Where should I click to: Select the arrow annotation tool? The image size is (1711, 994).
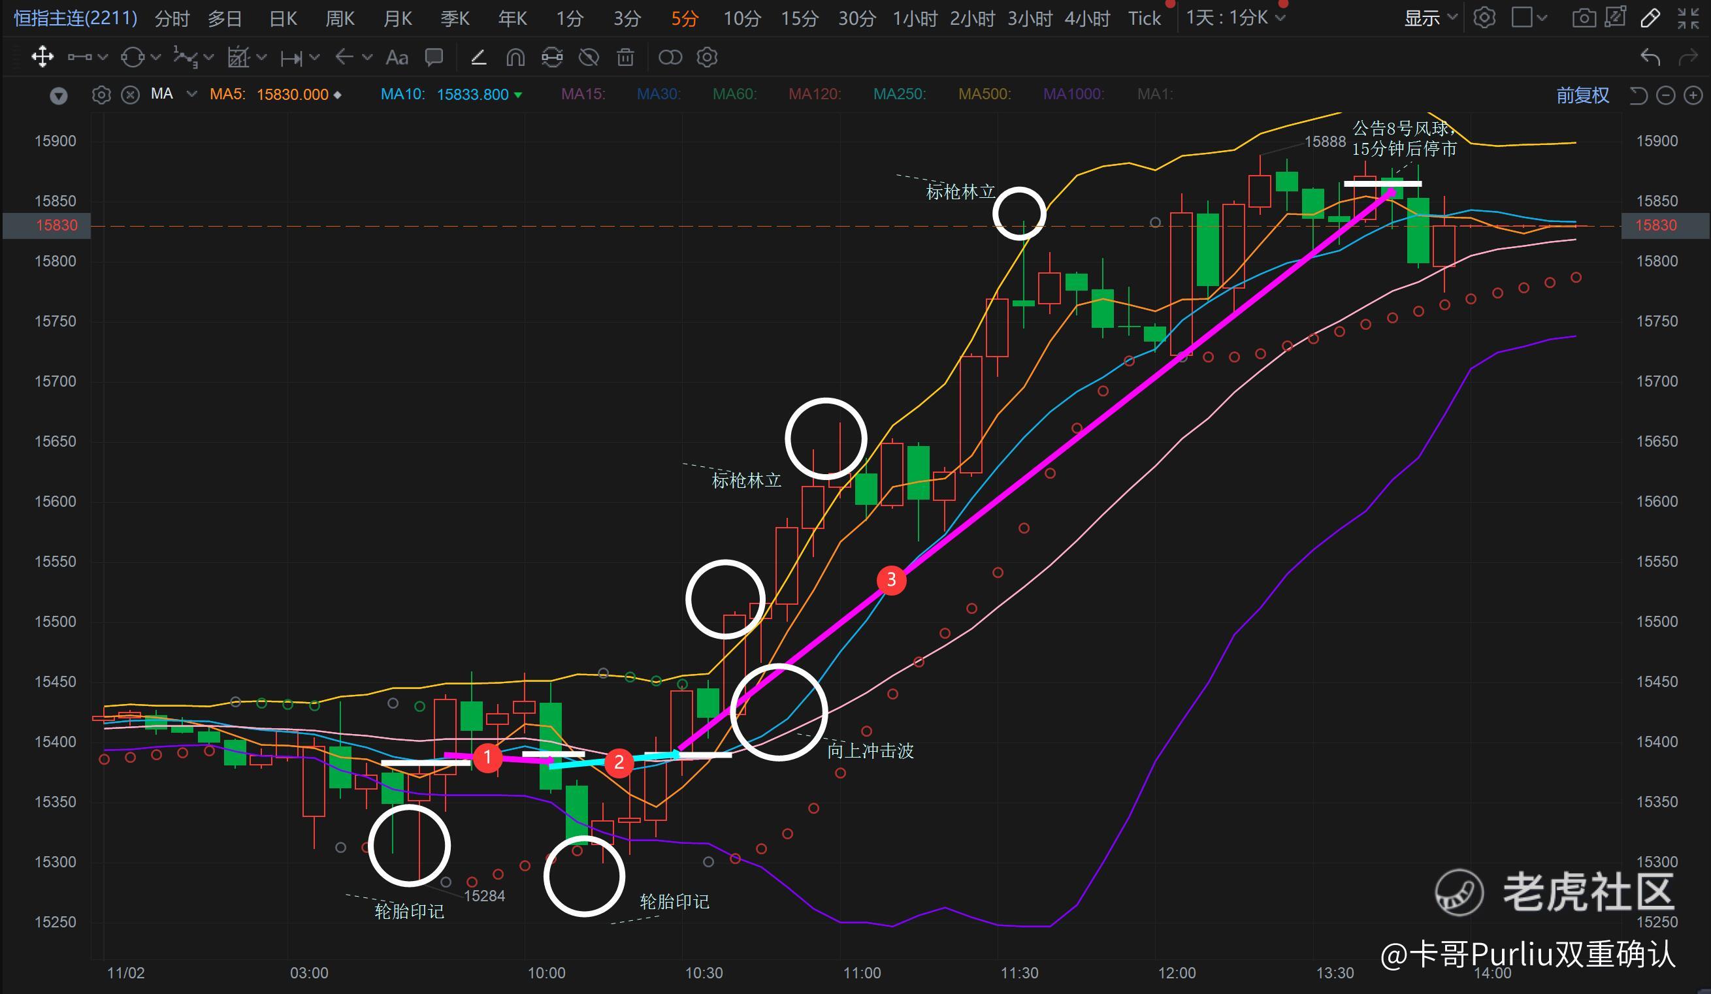344,57
